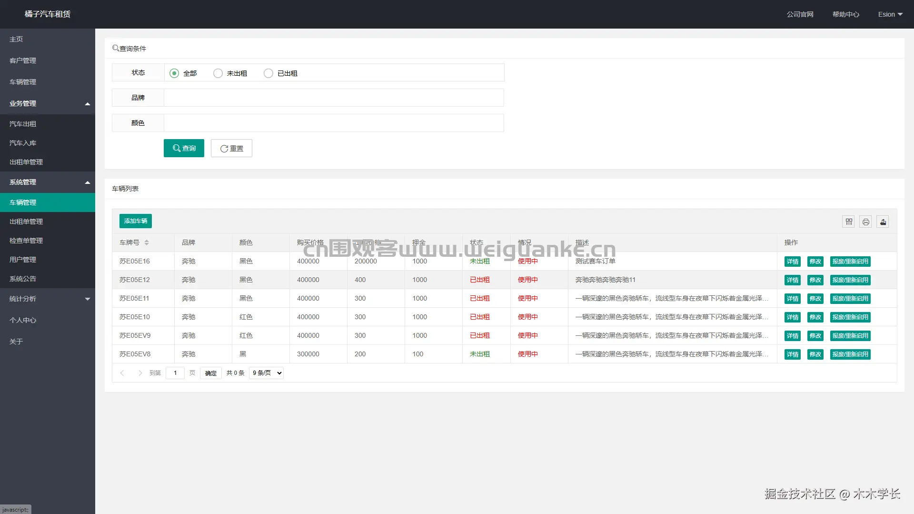Open 用户管理 in the sidebar

tap(48, 260)
